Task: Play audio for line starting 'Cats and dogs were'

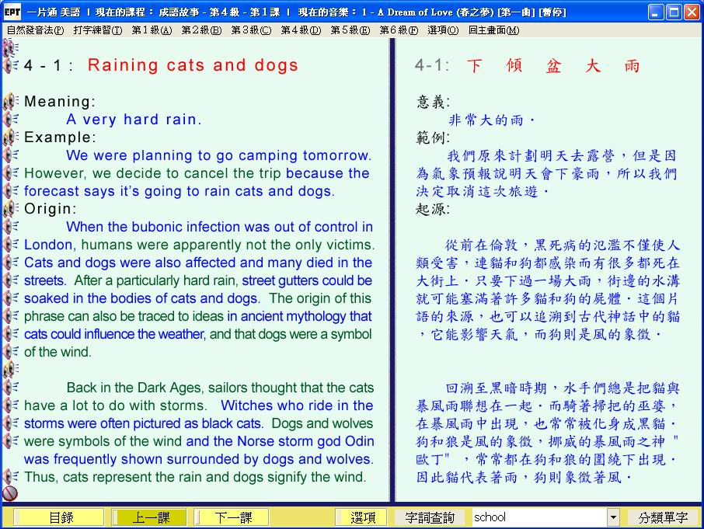Action: [10, 263]
